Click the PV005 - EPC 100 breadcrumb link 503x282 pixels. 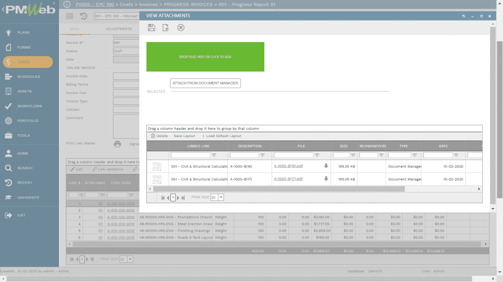click(95, 4)
